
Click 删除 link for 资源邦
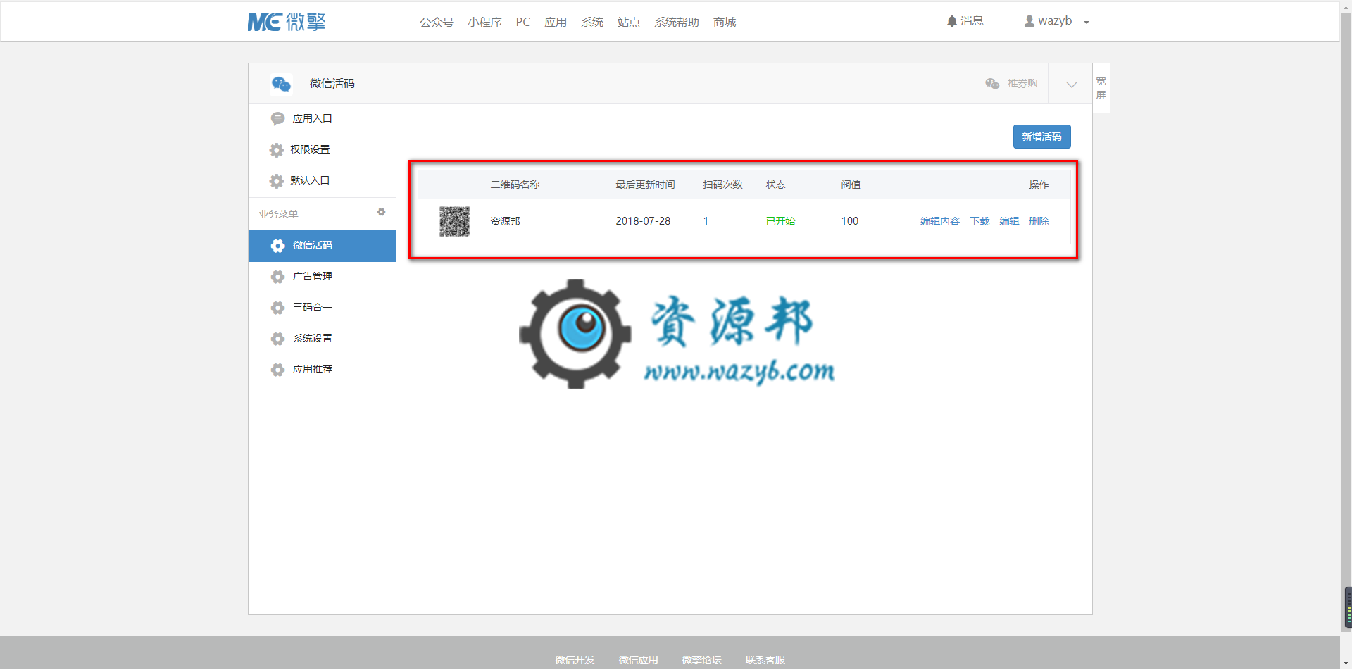(1039, 221)
